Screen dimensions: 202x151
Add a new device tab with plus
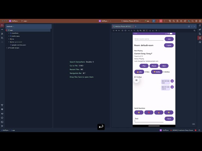[136, 26]
